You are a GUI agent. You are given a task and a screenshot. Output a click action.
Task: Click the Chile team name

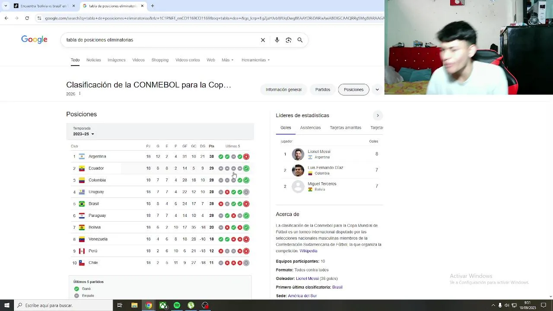(x=93, y=263)
